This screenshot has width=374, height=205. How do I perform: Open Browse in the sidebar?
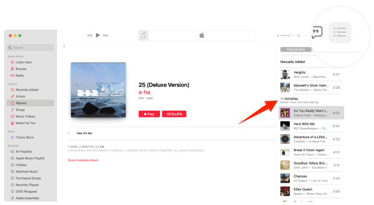[21, 69]
